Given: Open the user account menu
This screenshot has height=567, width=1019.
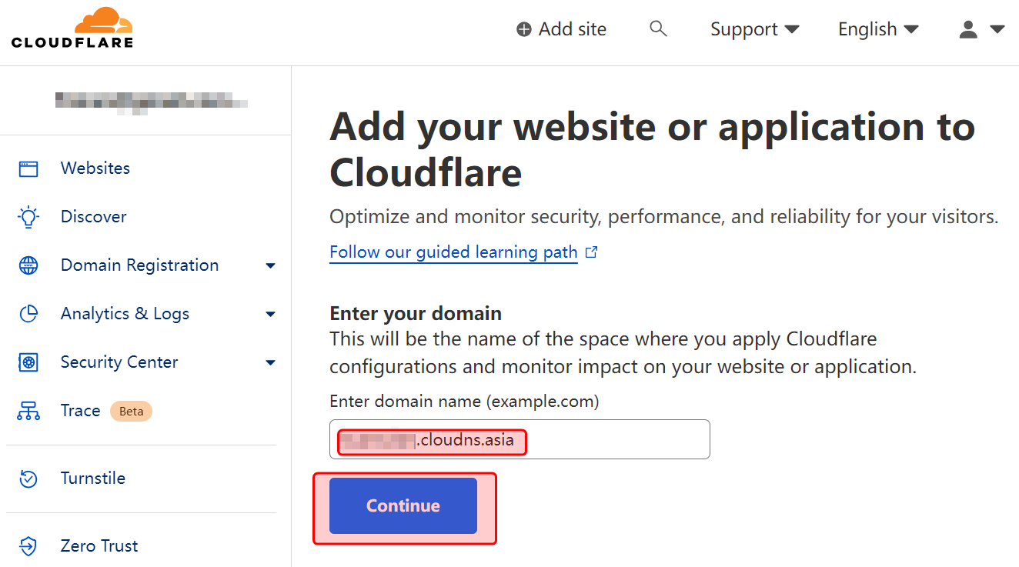Looking at the screenshot, I should click(x=981, y=29).
